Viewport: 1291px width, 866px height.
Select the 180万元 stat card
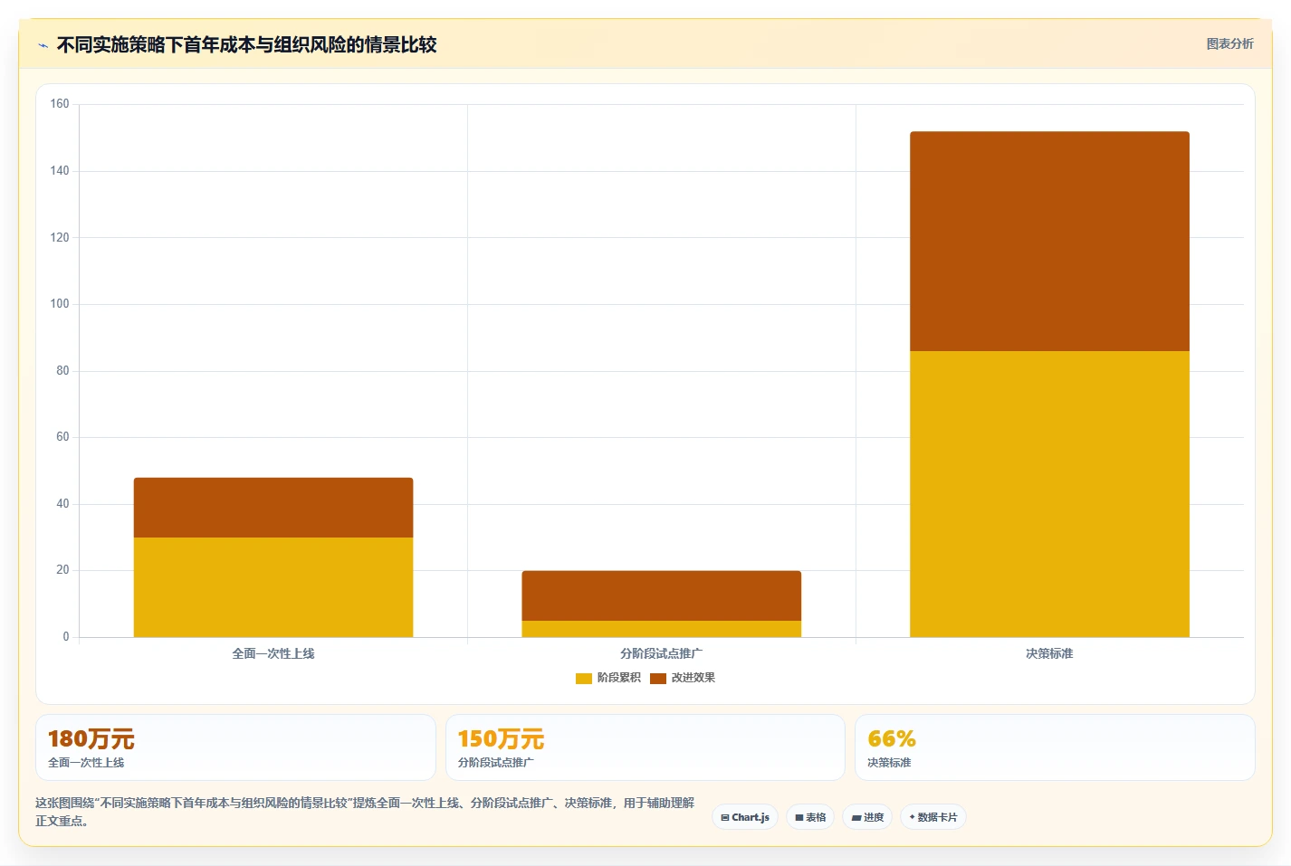coord(235,747)
